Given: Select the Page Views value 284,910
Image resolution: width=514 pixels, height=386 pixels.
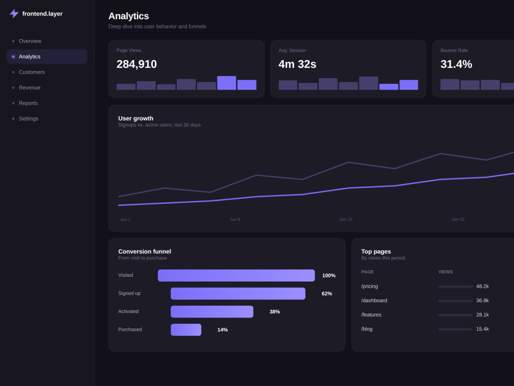Looking at the screenshot, I should pos(137,64).
